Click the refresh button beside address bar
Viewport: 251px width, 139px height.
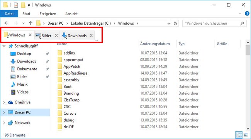175,24
